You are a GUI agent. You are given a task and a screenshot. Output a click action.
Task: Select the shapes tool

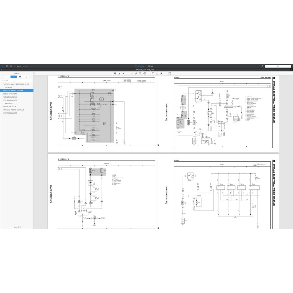144,74
